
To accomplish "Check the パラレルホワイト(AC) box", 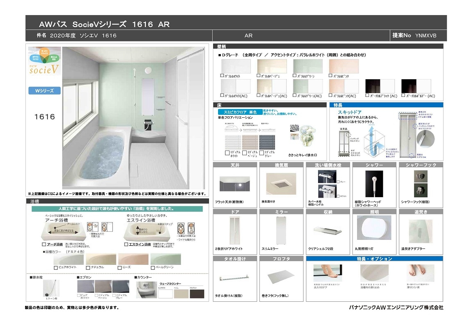I will tap(222, 95).
